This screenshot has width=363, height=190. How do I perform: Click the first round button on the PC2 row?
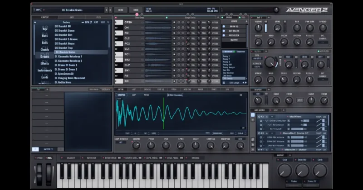click(x=179, y=43)
